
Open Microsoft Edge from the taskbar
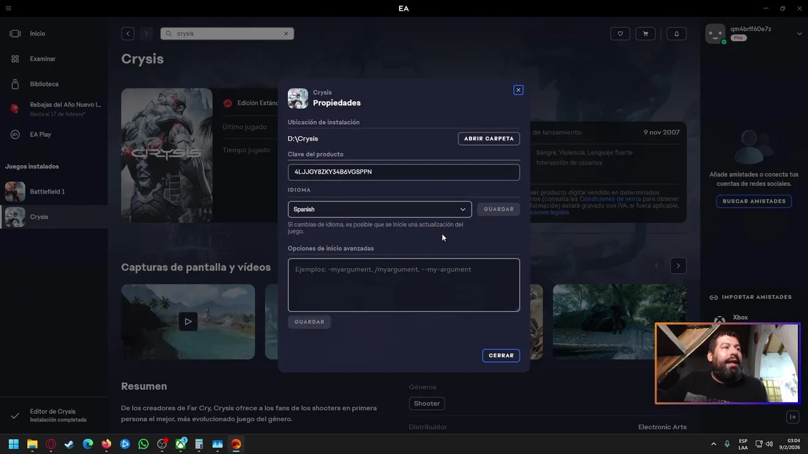88,445
